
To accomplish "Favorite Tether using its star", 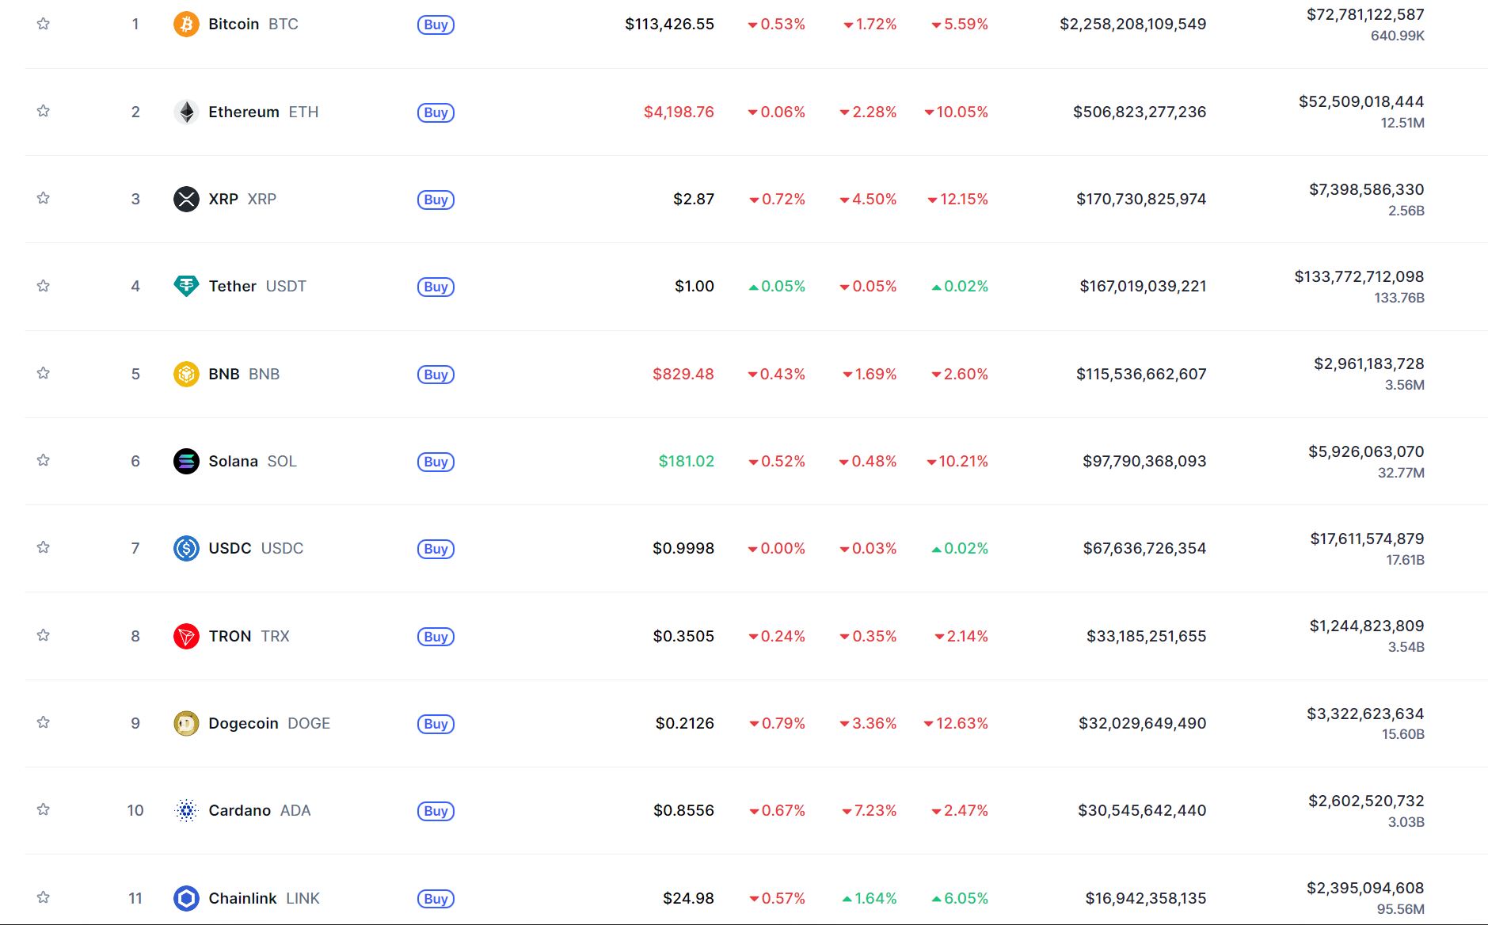I will (44, 286).
